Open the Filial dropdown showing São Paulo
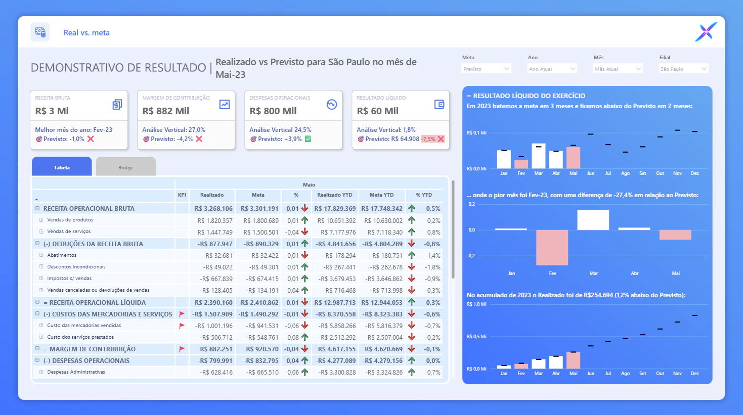This screenshot has height=415, width=743. (683, 69)
